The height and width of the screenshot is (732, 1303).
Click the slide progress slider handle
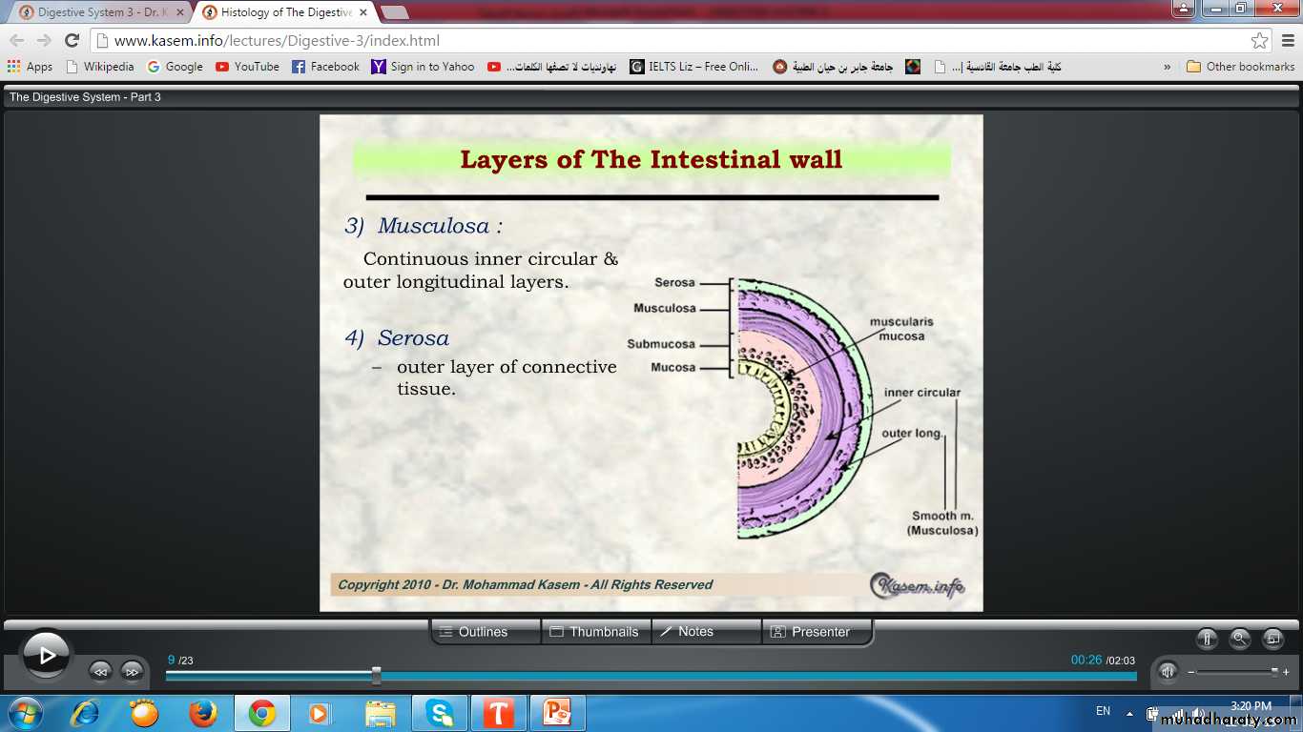click(376, 676)
